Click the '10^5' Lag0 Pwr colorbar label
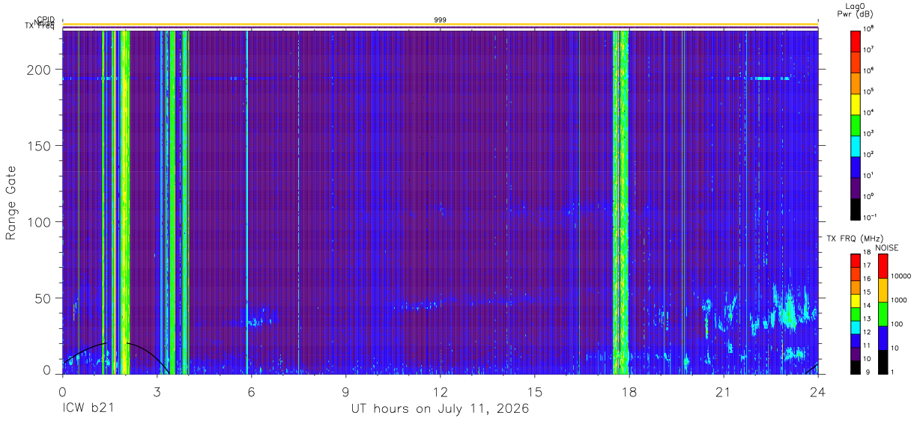The image size is (920, 424). pos(868,91)
